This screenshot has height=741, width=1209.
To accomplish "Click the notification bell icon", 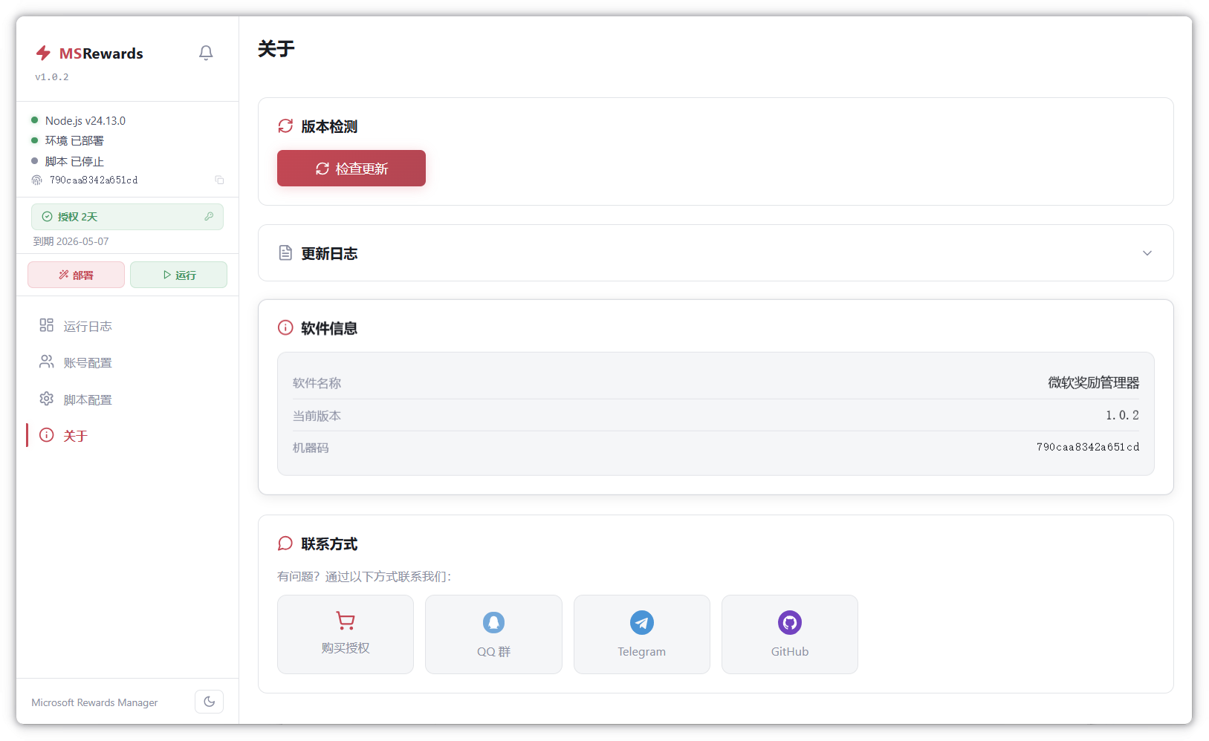I will (x=206, y=53).
